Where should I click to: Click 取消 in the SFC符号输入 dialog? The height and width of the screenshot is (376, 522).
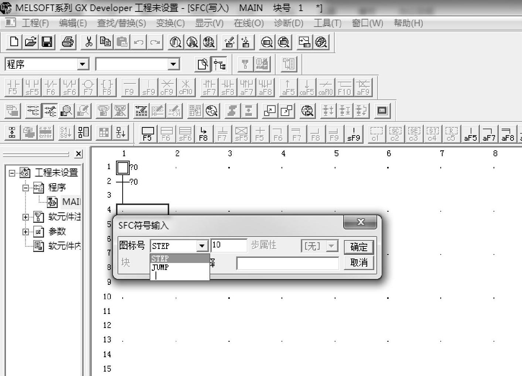click(x=359, y=263)
